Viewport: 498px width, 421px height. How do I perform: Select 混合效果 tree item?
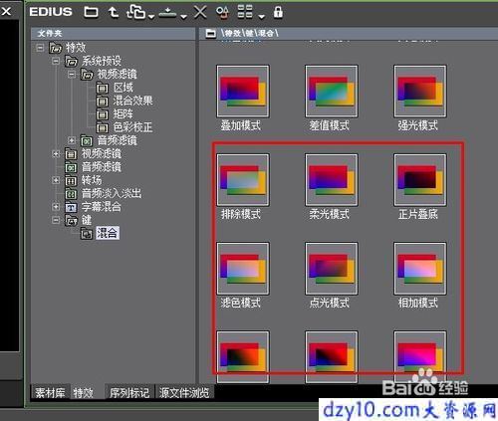[132, 101]
